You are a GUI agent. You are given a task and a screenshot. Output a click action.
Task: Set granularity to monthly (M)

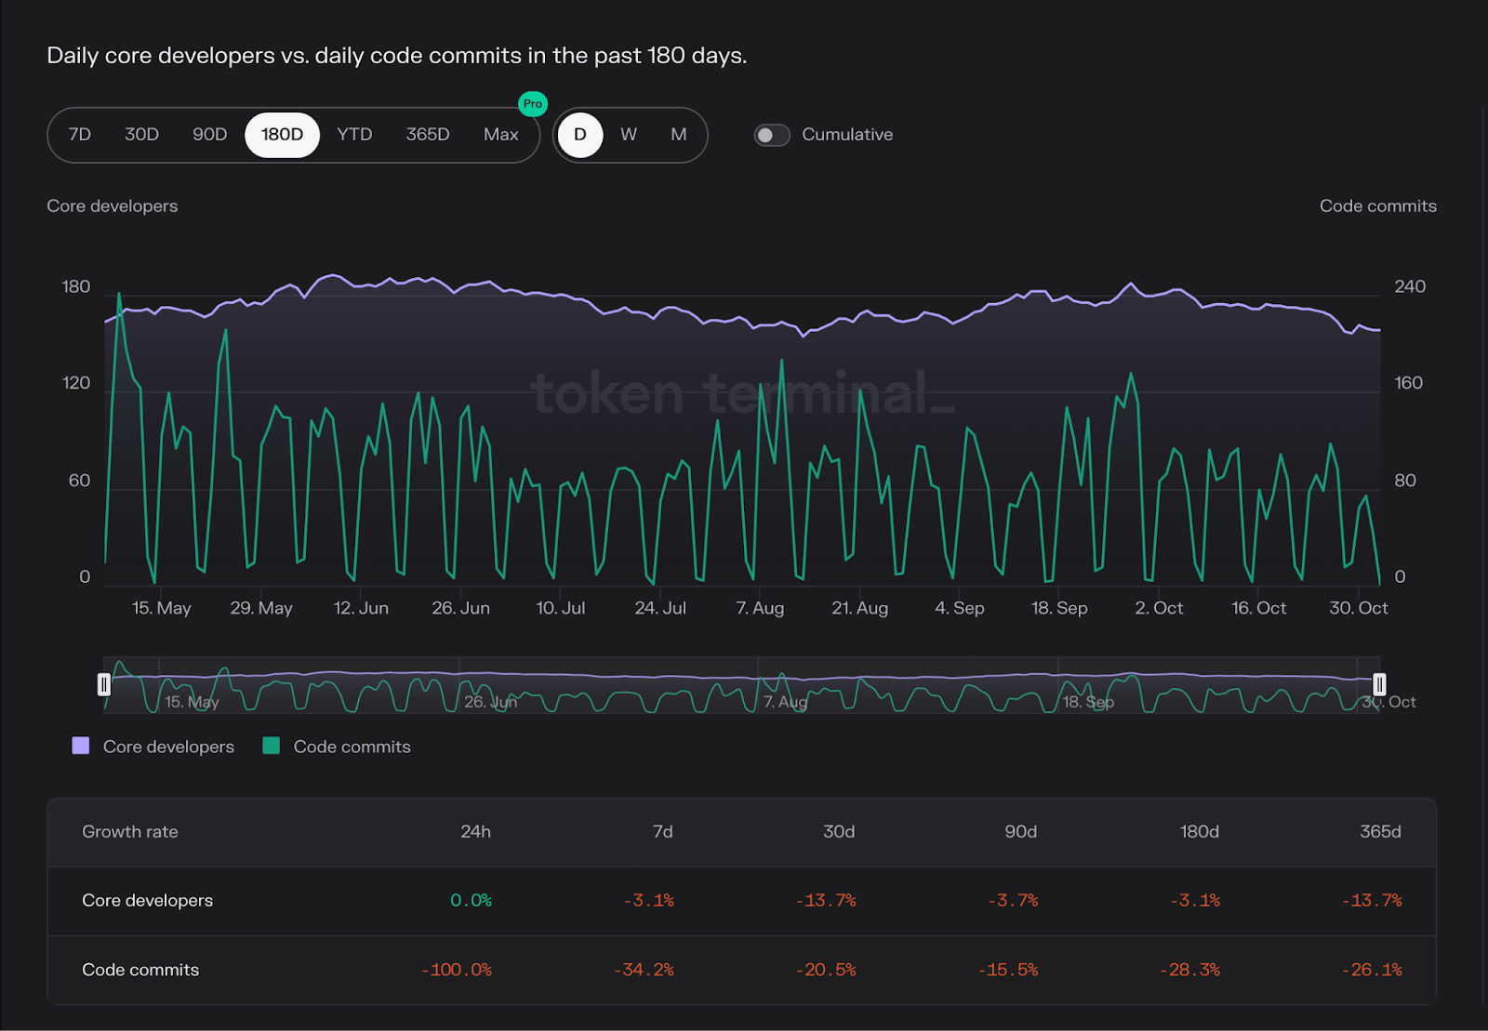(679, 135)
